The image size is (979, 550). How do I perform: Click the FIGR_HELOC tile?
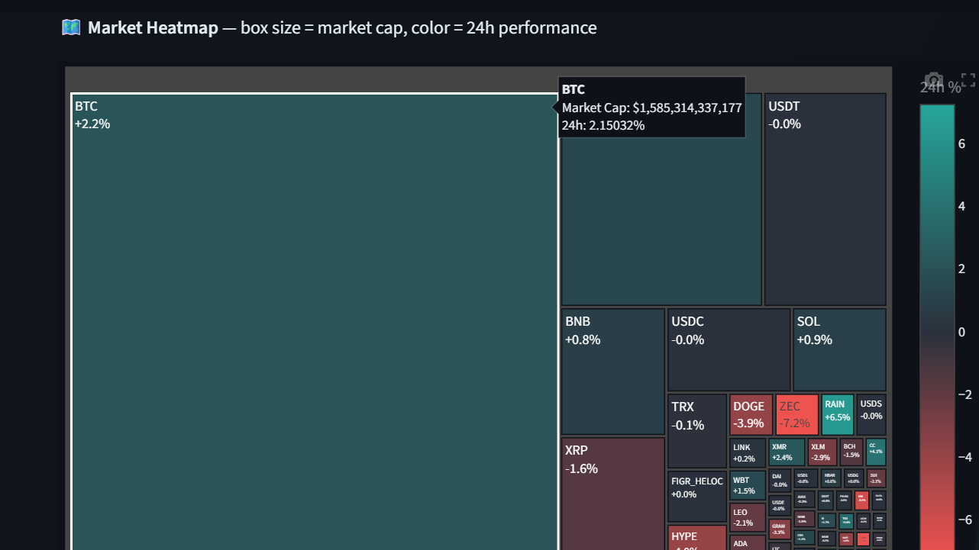697,497
